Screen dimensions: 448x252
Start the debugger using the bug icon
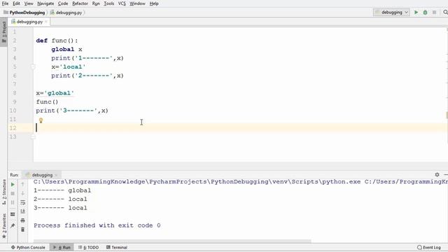pyautogui.click(x=425, y=13)
